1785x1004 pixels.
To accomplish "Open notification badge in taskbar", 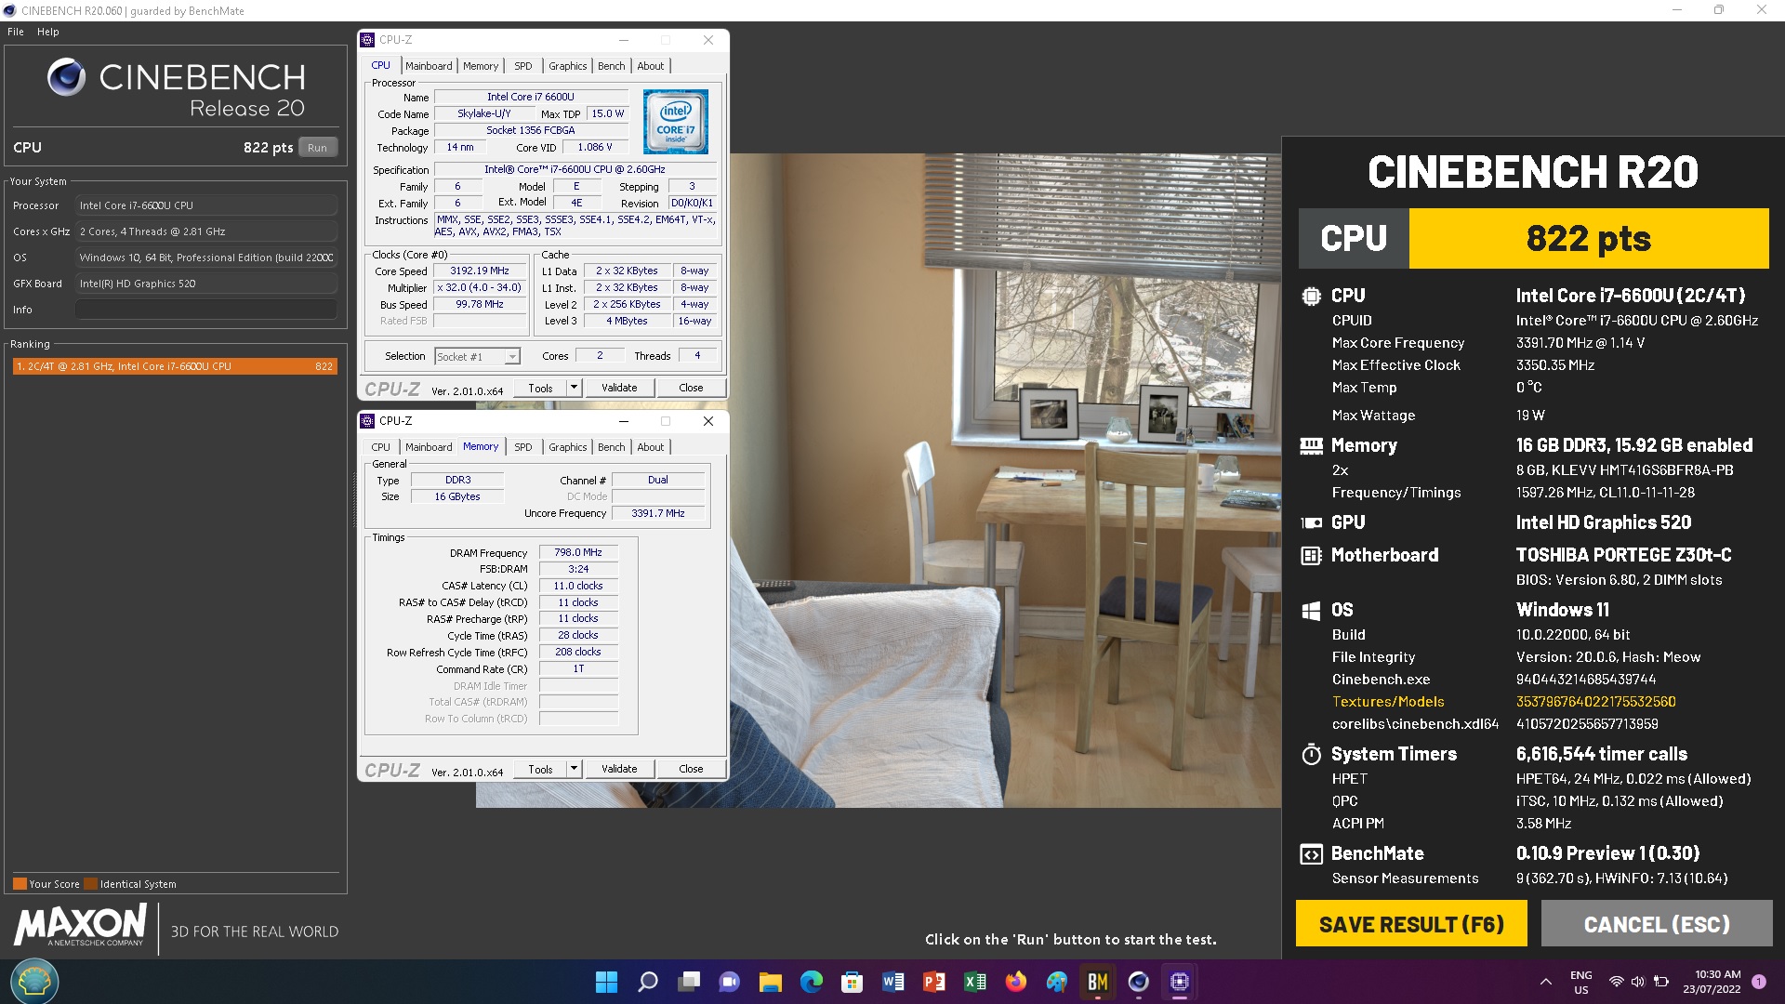I will coord(1759,982).
